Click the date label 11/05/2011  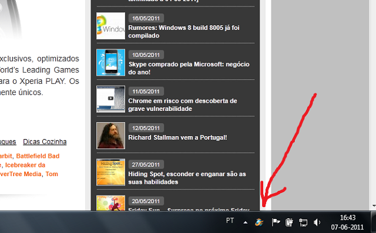(146, 92)
